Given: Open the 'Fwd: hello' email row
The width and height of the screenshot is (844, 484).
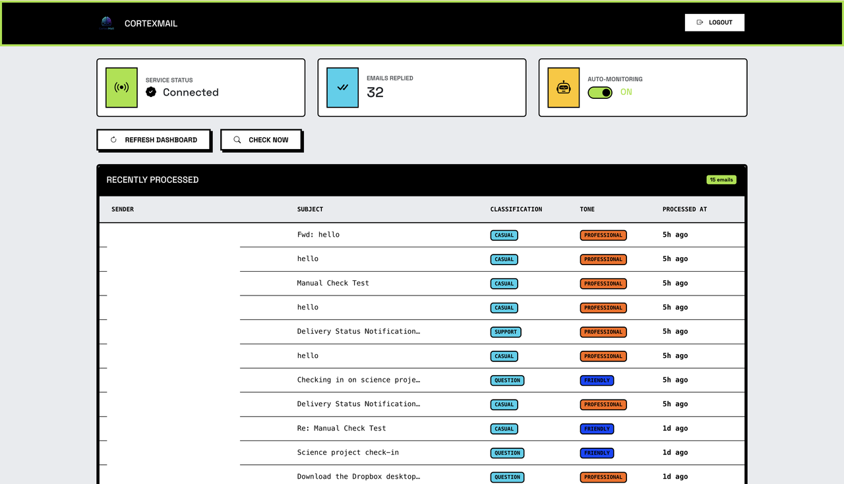Looking at the screenshot, I should (422, 235).
